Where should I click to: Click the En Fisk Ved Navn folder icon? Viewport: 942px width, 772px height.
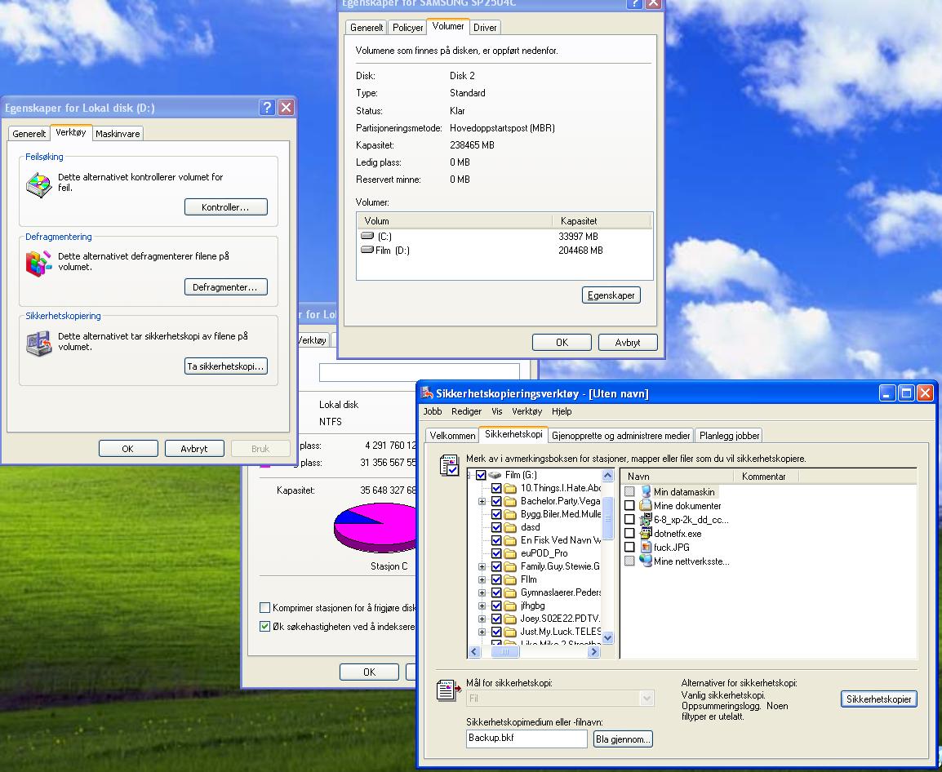pyautogui.click(x=511, y=540)
